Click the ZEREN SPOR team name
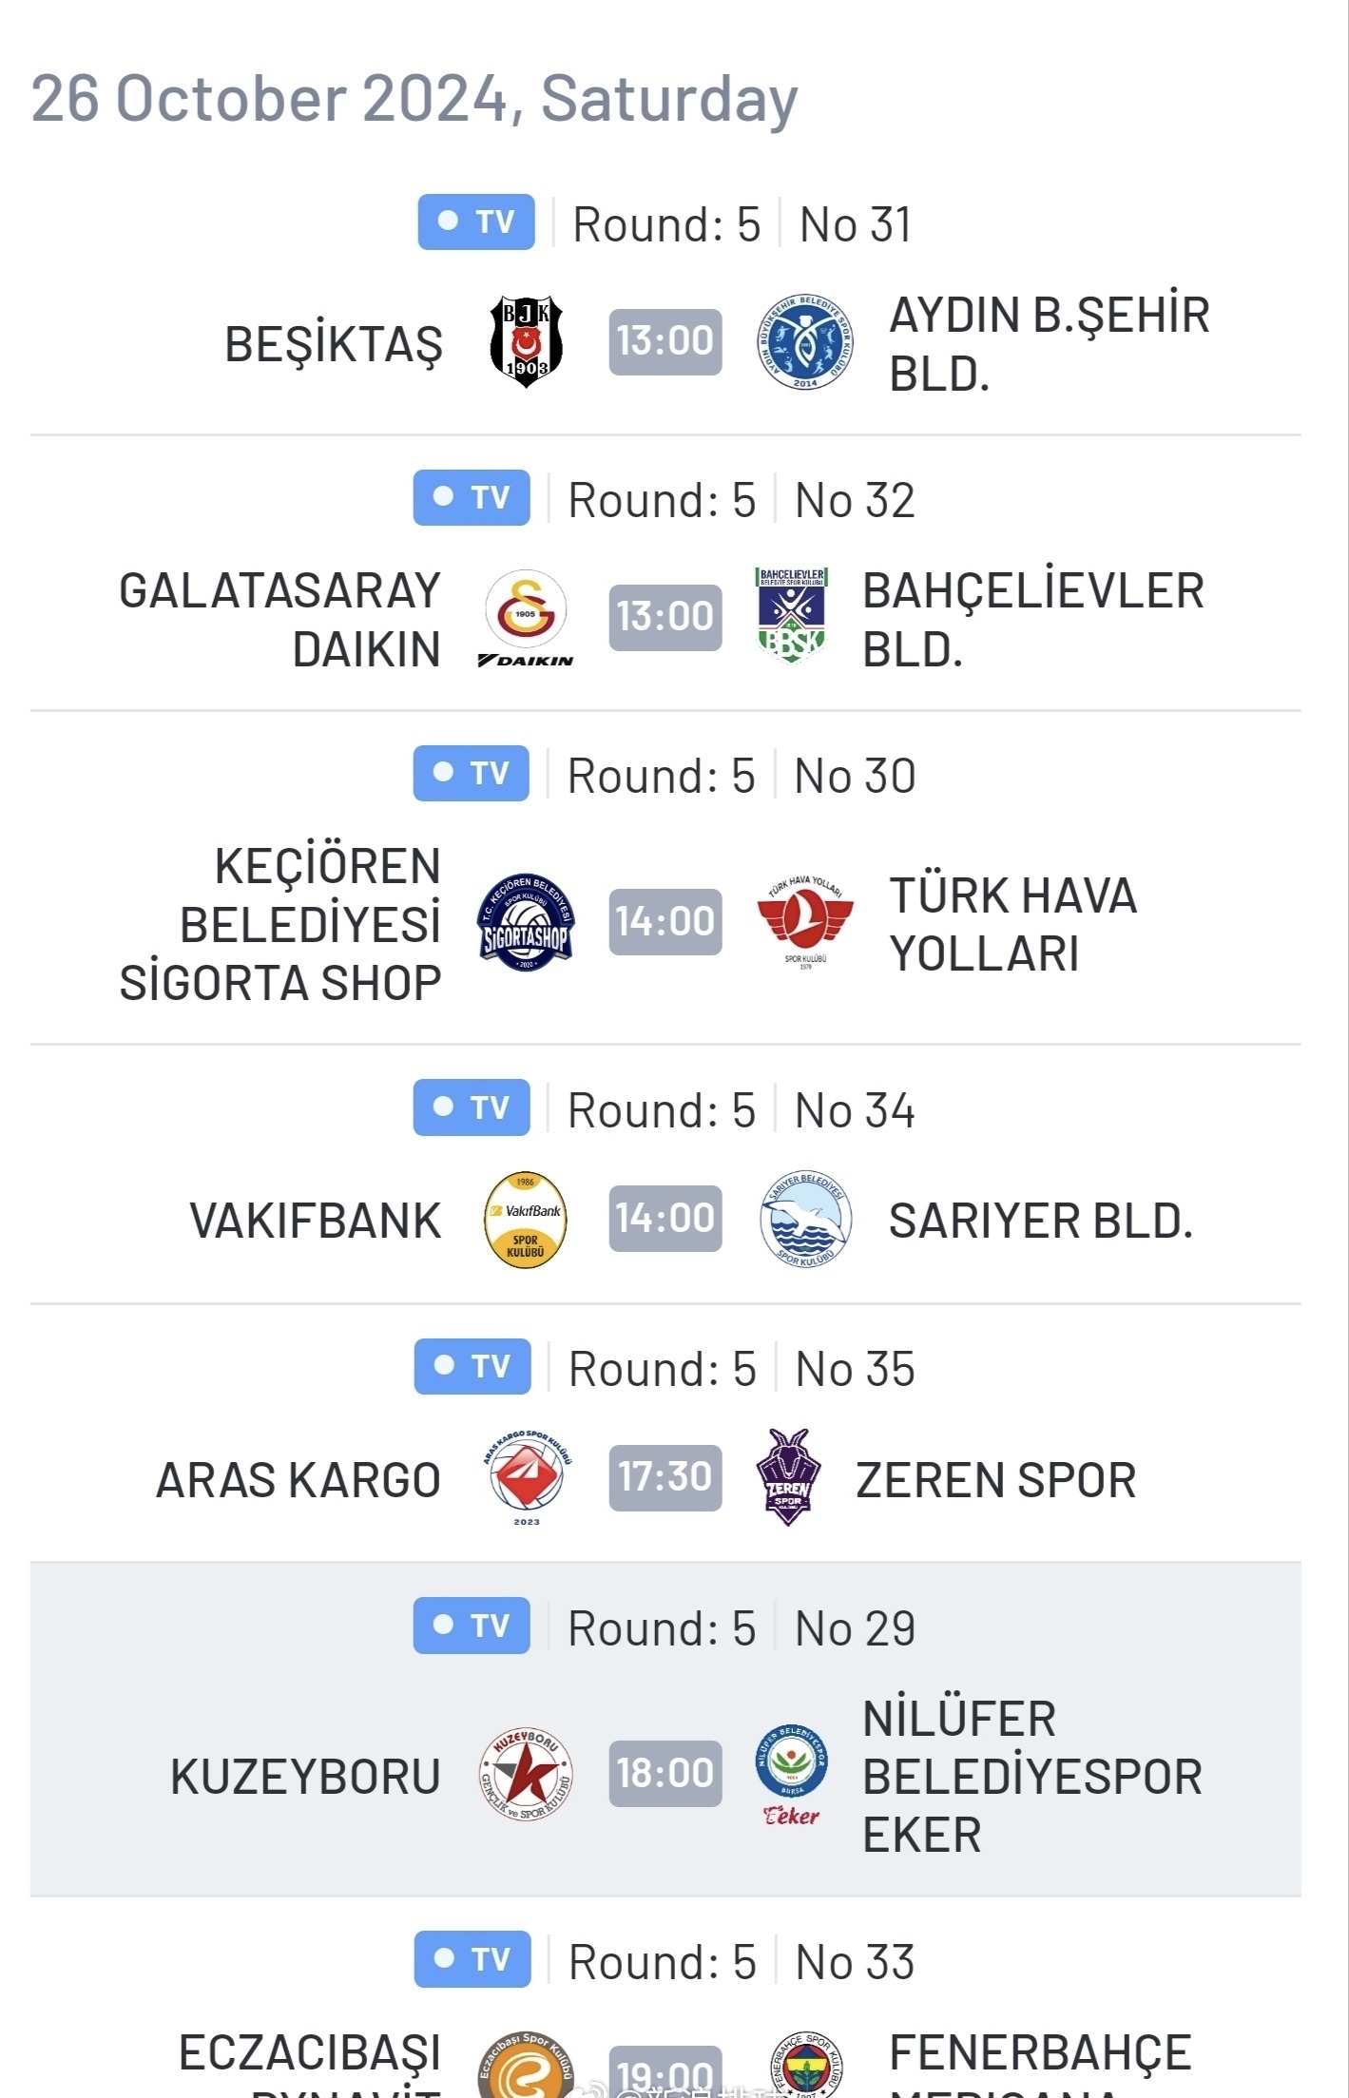 pyautogui.click(x=996, y=1480)
